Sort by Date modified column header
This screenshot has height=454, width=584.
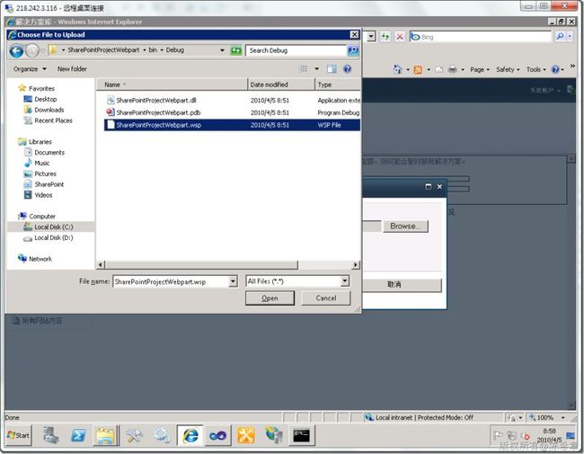click(x=281, y=85)
